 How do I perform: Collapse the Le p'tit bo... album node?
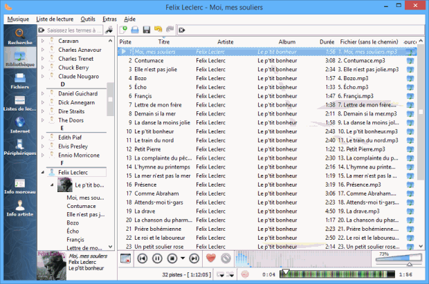pos(52,185)
